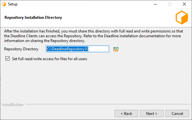Screen dimensions: 192x120
Task: Minimize the Setup window
Action: [x=155, y=4]
